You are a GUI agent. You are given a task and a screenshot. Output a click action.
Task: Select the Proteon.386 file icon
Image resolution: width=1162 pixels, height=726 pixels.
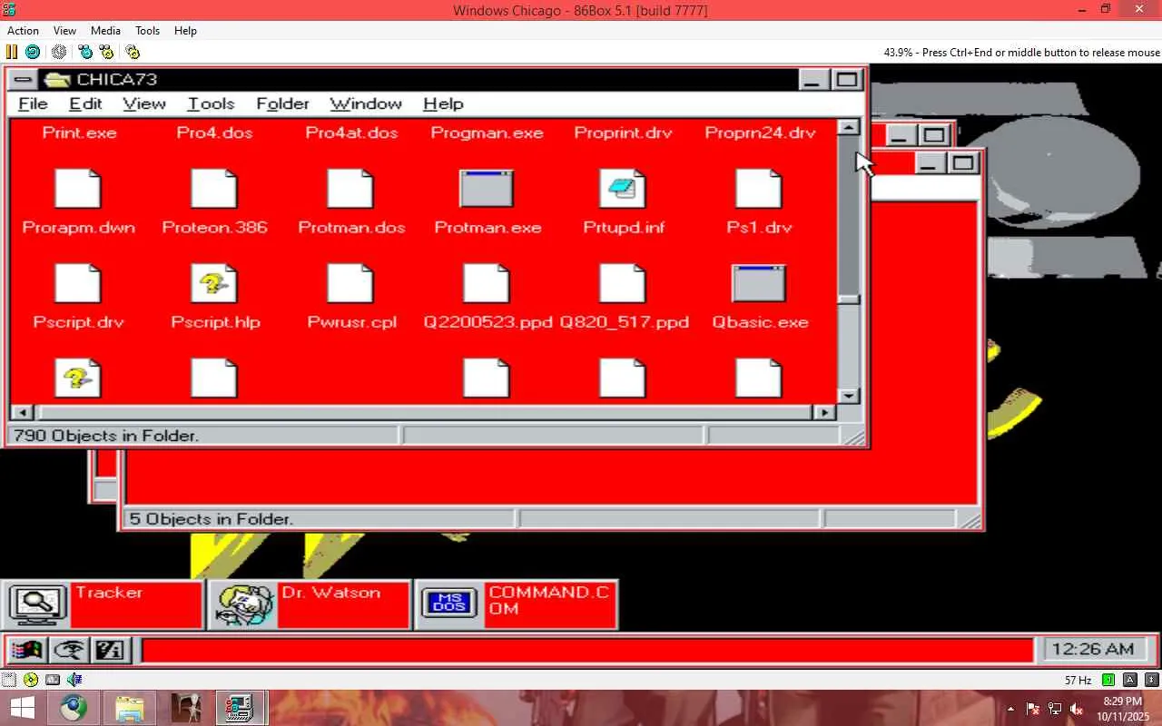214,189
